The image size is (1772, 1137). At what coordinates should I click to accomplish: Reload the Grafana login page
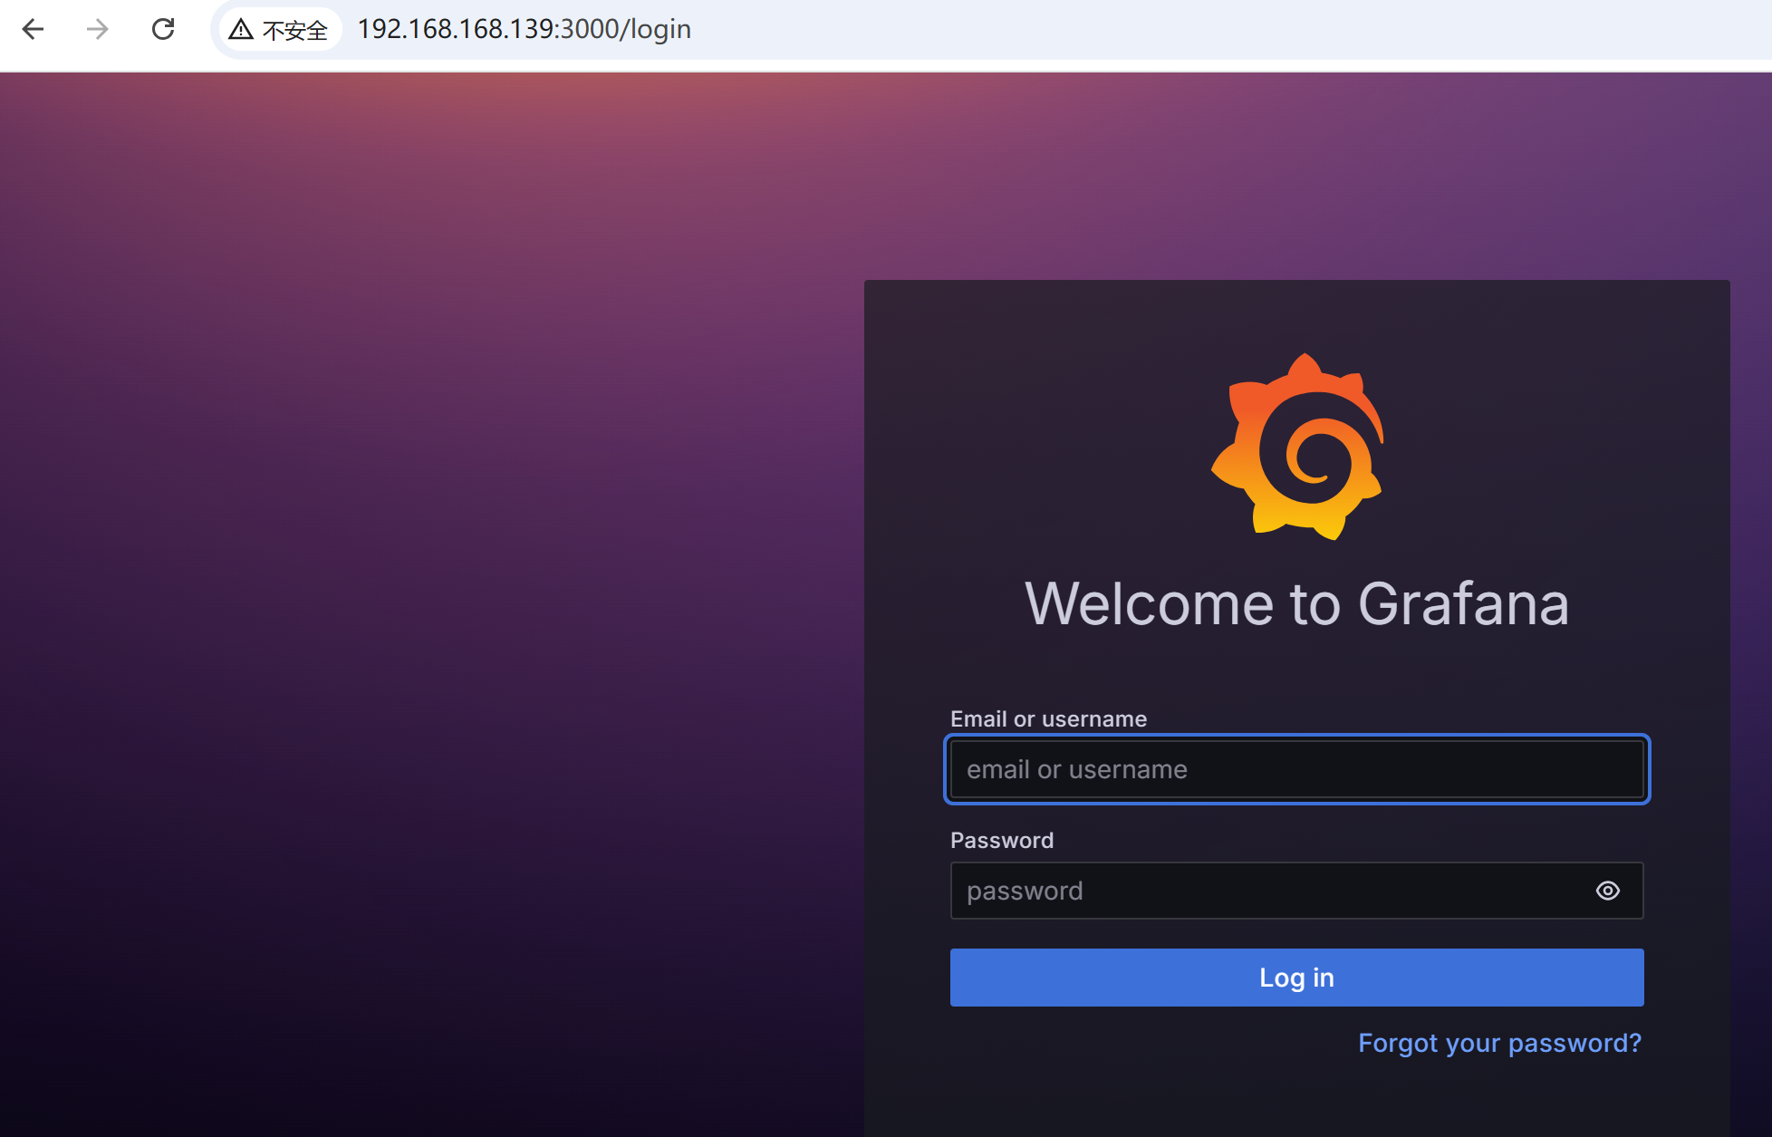pos(163,30)
